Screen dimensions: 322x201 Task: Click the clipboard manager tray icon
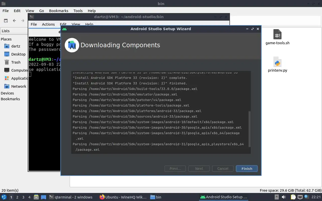tap(293, 197)
